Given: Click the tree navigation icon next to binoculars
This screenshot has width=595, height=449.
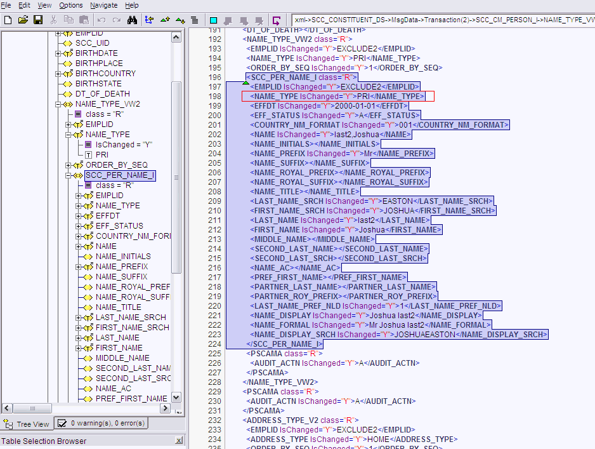Looking at the screenshot, I should 150,20.
